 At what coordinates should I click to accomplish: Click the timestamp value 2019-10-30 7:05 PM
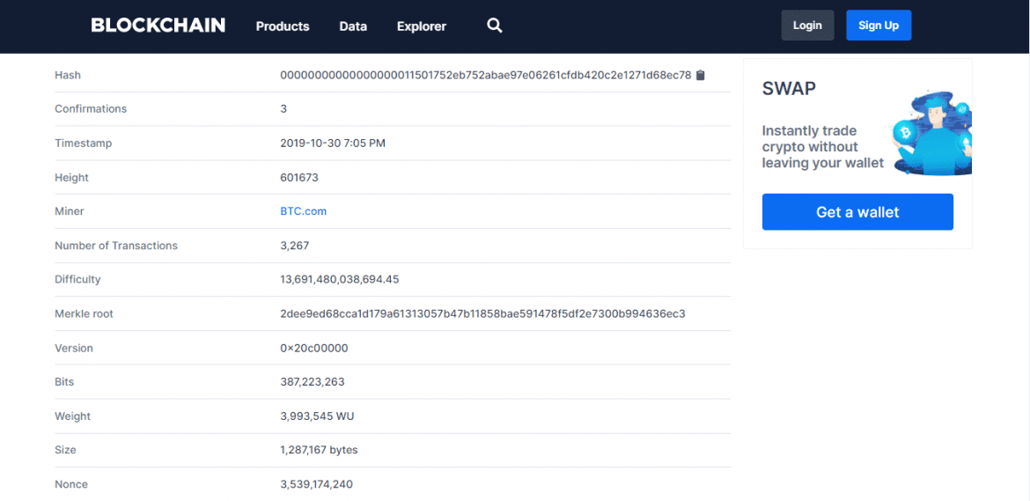[333, 143]
